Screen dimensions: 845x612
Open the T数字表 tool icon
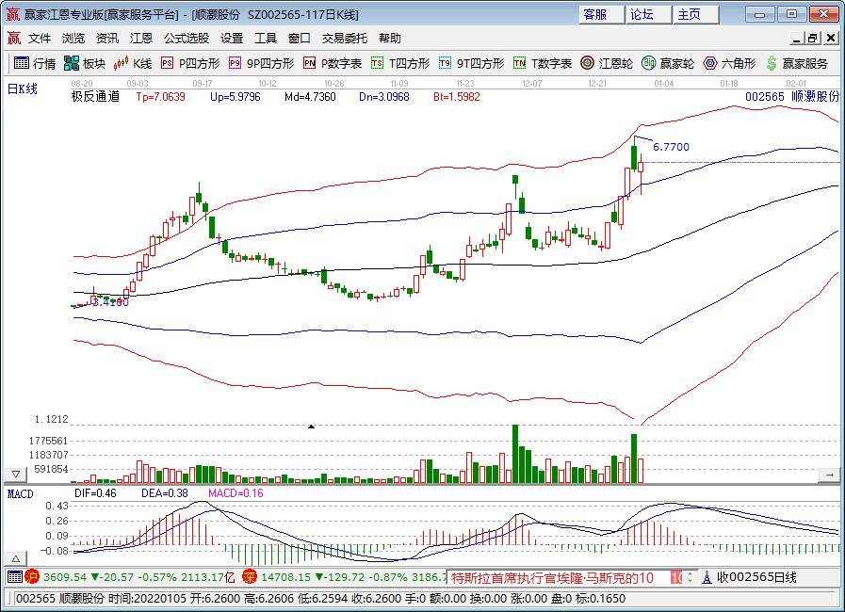[519, 63]
